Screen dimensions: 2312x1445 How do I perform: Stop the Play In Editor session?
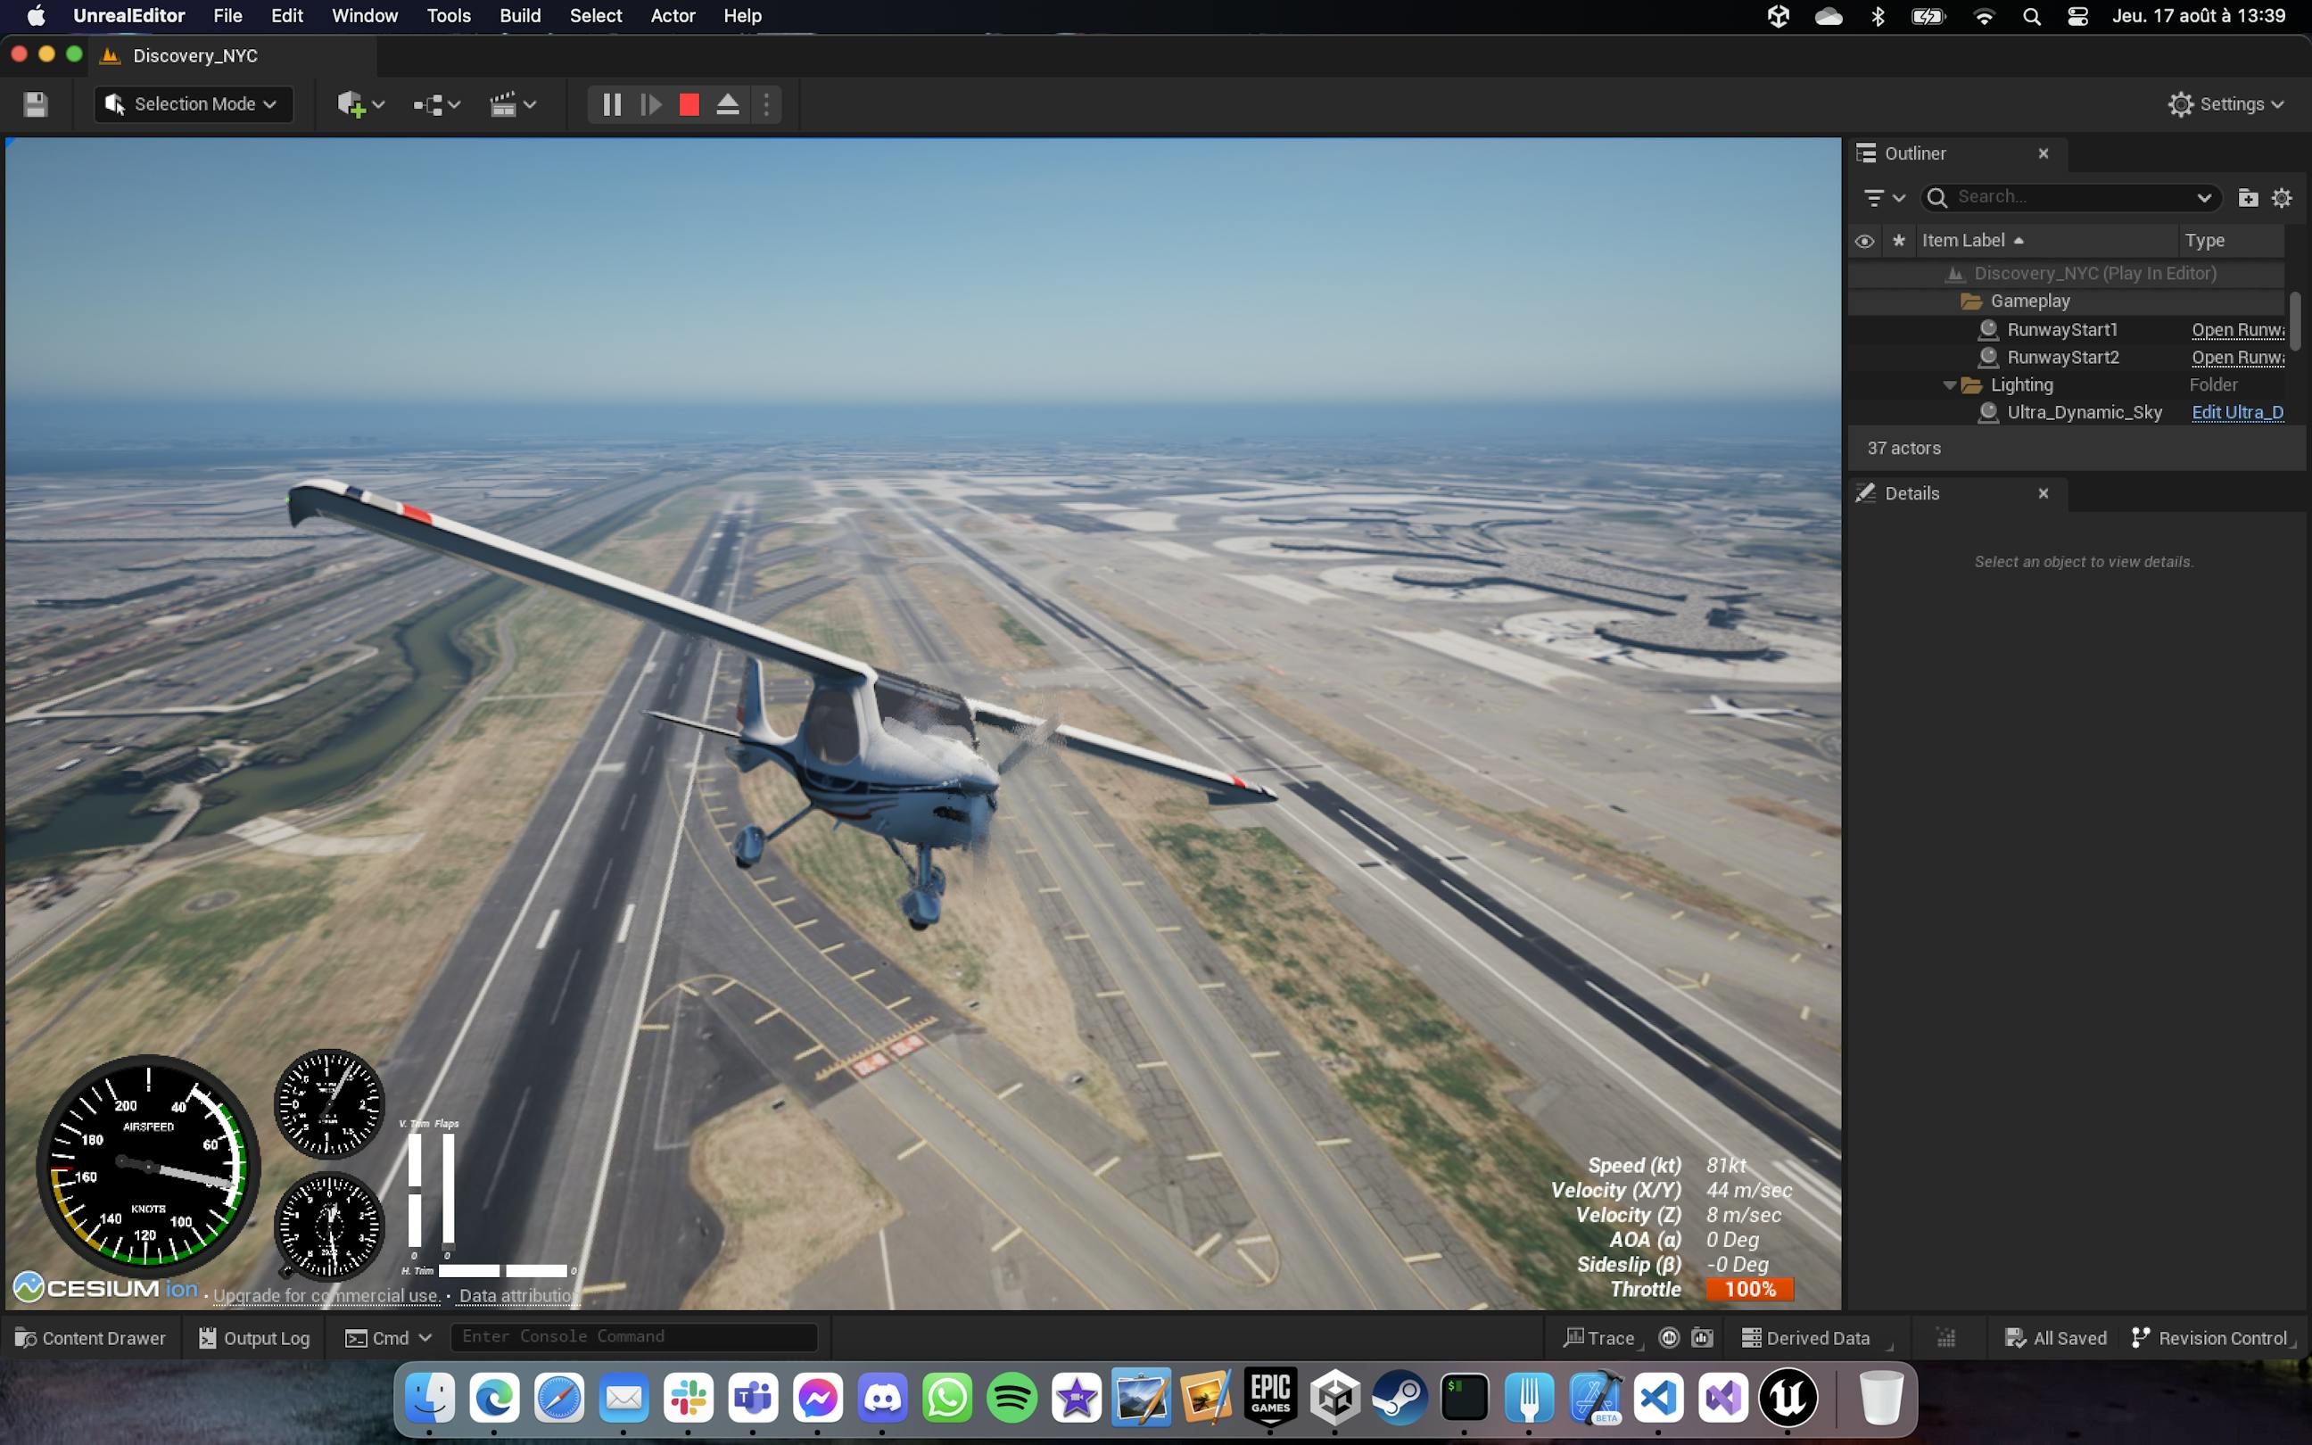click(688, 104)
